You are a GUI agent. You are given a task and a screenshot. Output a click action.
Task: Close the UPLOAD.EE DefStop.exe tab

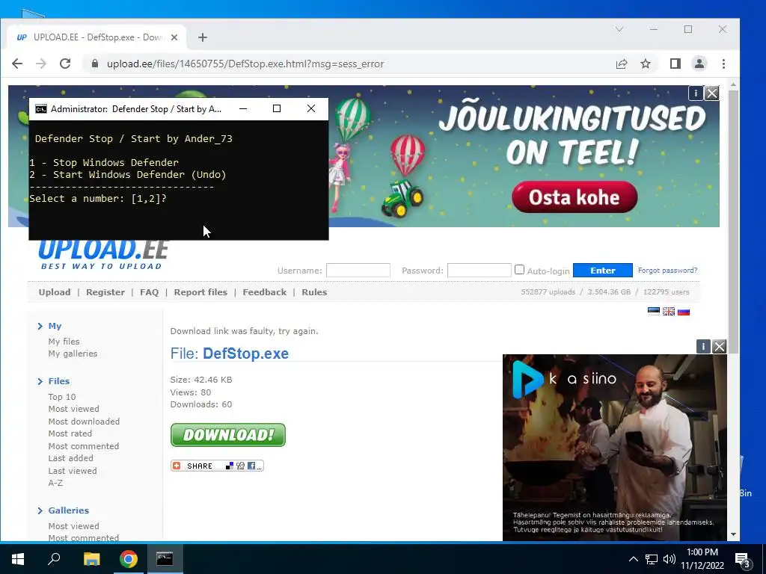coord(174,37)
